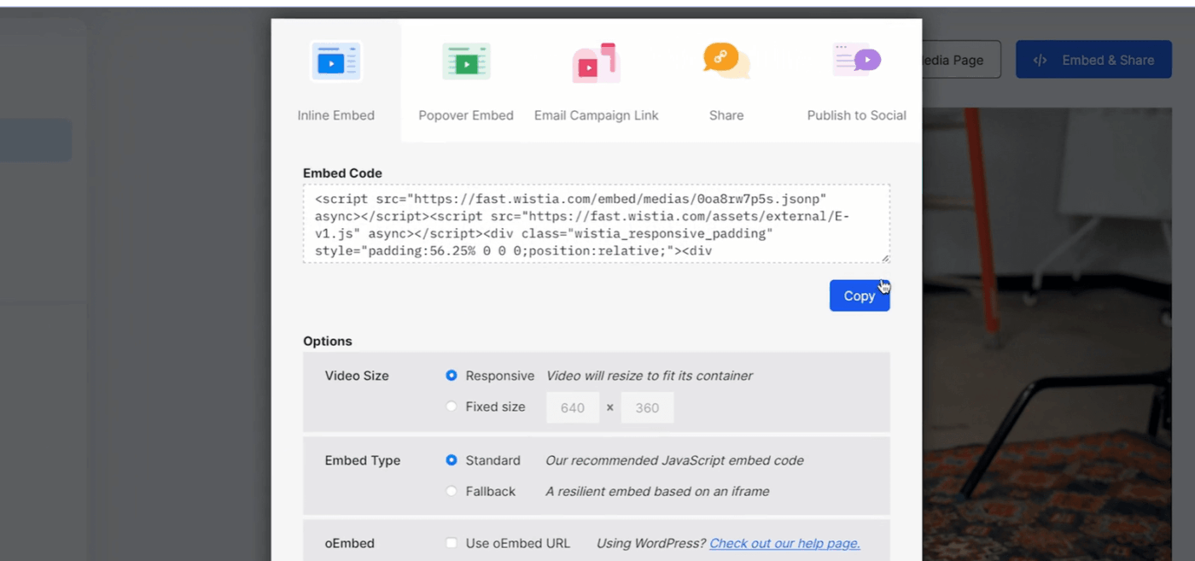Open the Check out our help page link
Screen dimensions: 1195x561
click(784, 543)
